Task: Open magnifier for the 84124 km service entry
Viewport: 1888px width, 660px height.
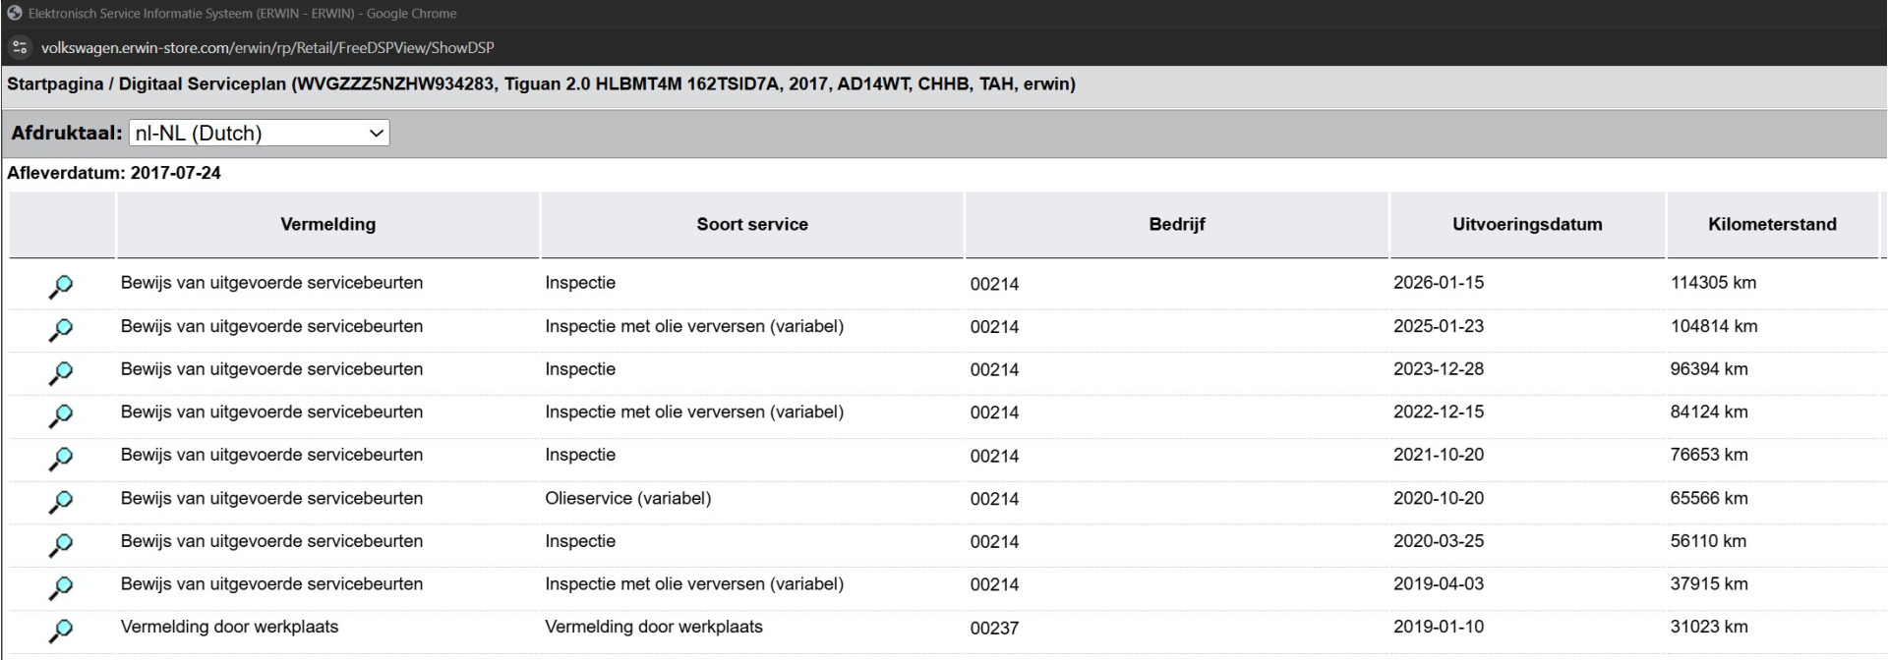Action: click(60, 415)
